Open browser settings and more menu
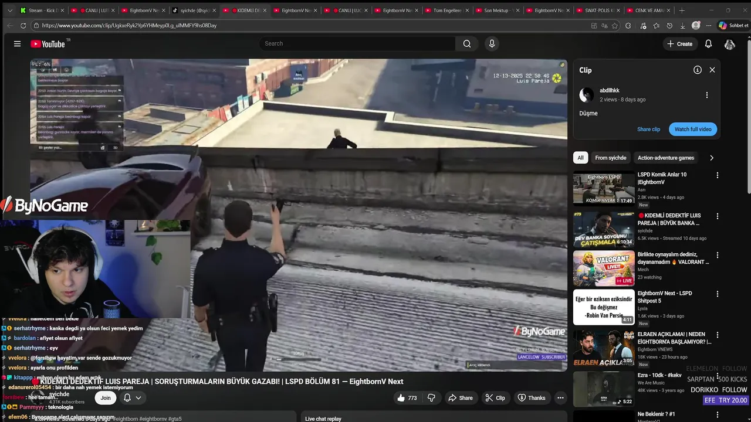751x422 pixels. coord(708,26)
